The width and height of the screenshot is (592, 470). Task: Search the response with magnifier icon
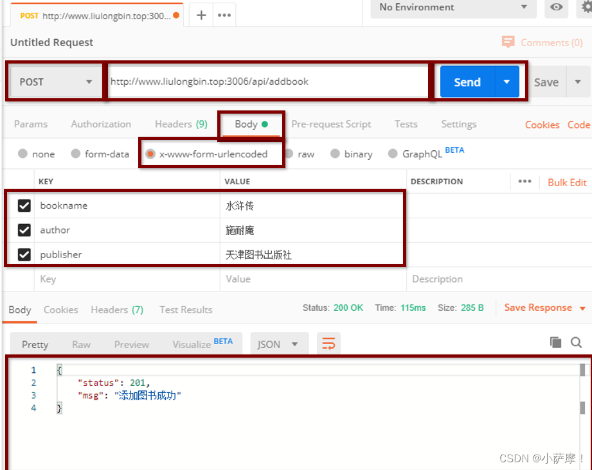[x=576, y=342]
